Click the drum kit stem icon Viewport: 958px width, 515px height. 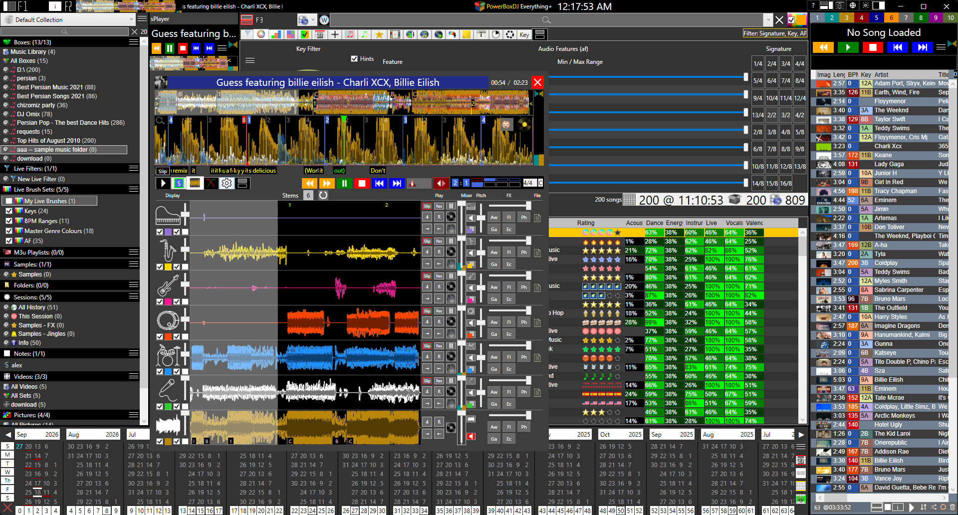coord(168,355)
